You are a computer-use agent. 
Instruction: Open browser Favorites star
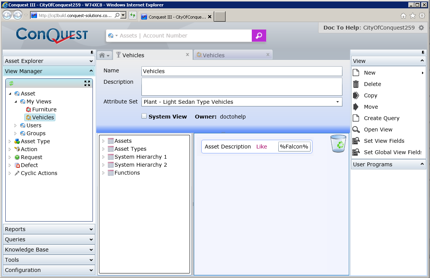tap(413, 16)
